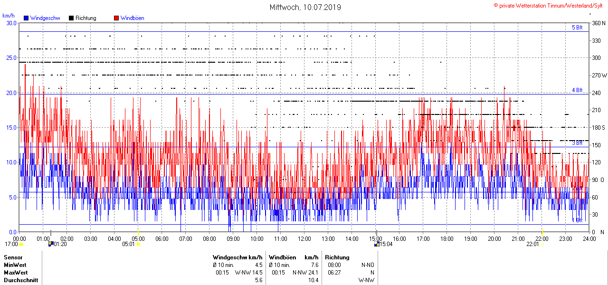Click the black Richtung legend swatch
Viewport: 608px width, 285px height.
[x=71, y=18]
